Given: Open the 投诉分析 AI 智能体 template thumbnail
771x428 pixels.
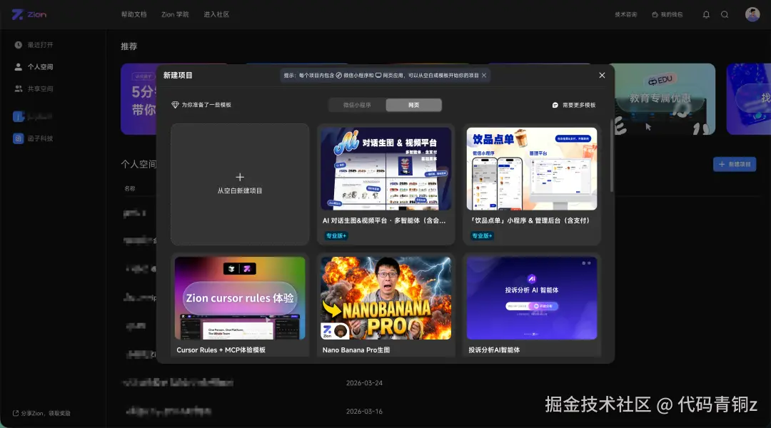Looking at the screenshot, I should [532, 297].
